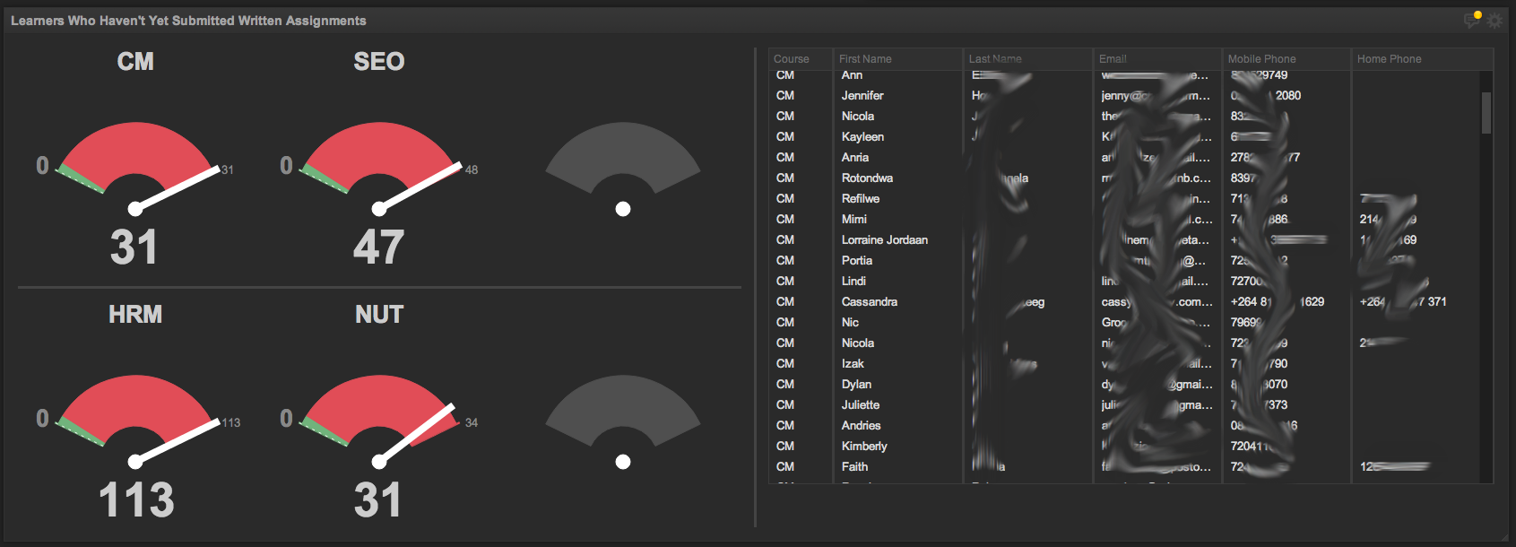Image resolution: width=1516 pixels, height=547 pixels.
Task: Select the Lorraine Jordaan row
Action: 1125,239
